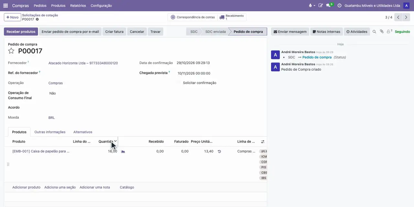Click Compras app name in navbar
This screenshot has width=414, height=207.
click(x=20, y=5)
